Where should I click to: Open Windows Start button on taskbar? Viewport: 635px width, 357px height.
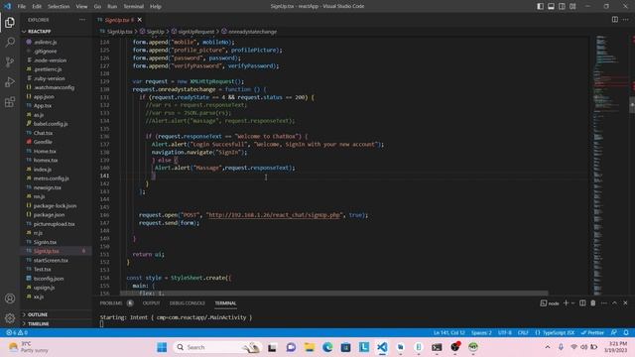pos(162,347)
